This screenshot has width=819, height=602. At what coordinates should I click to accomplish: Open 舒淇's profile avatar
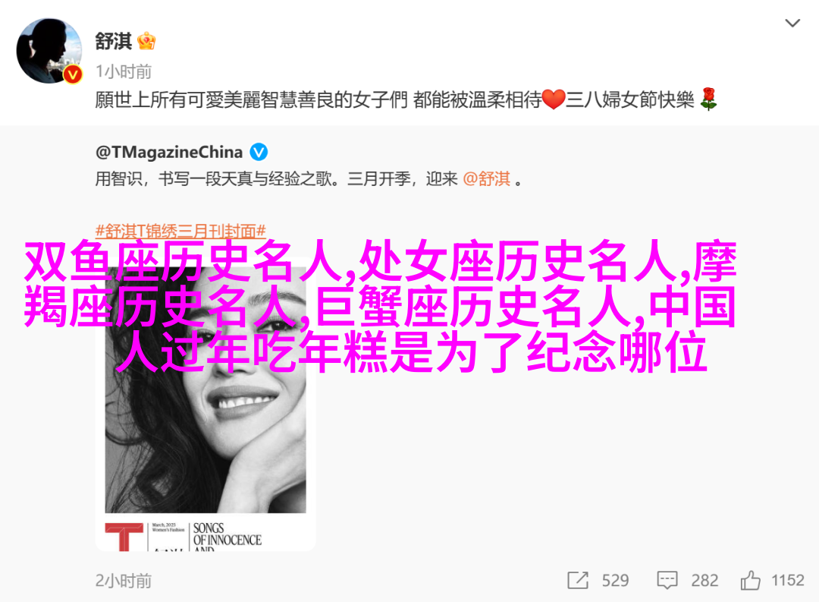coord(49,51)
